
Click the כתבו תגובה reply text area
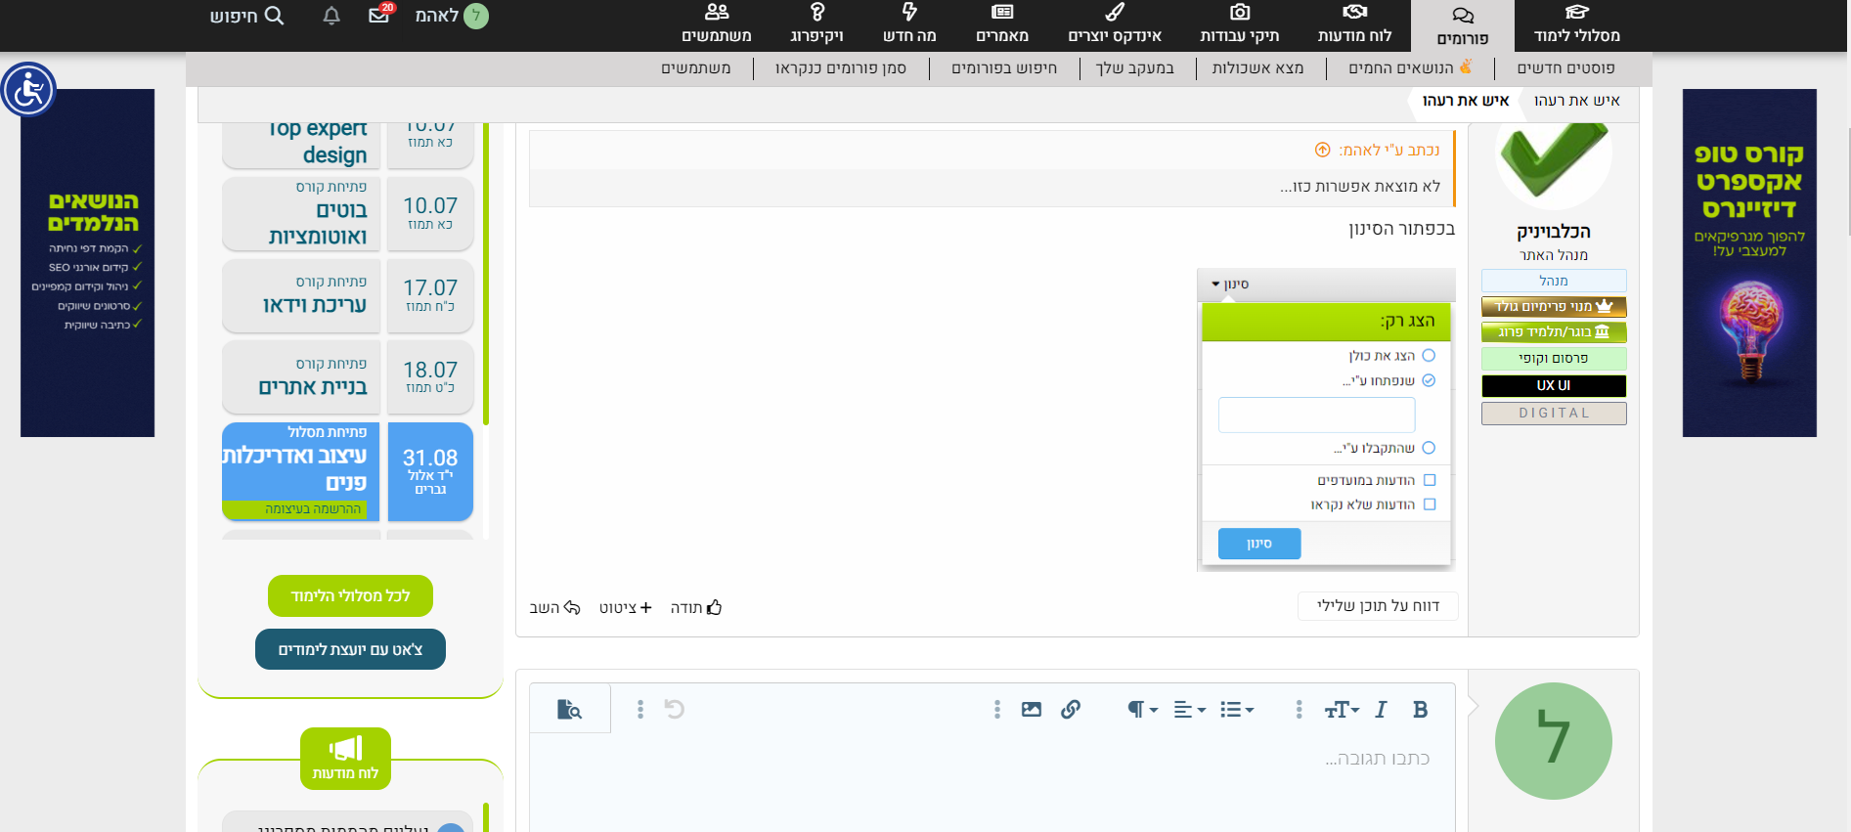tap(992, 782)
